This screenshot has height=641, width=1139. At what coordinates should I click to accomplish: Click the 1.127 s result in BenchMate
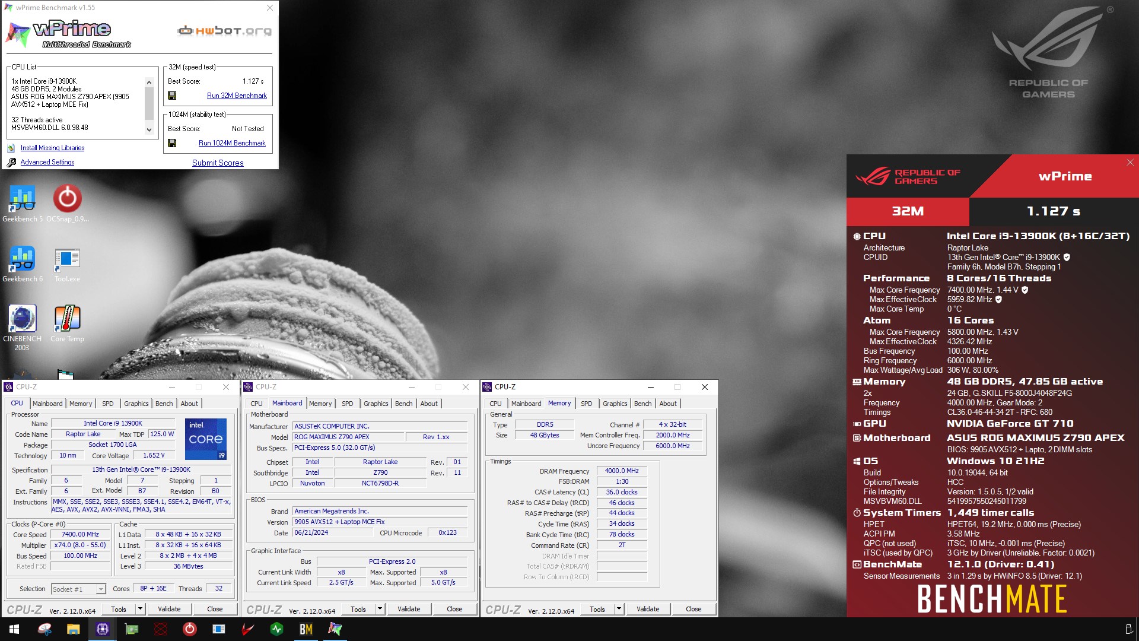pyautogui.click(x=1054, y=211)
